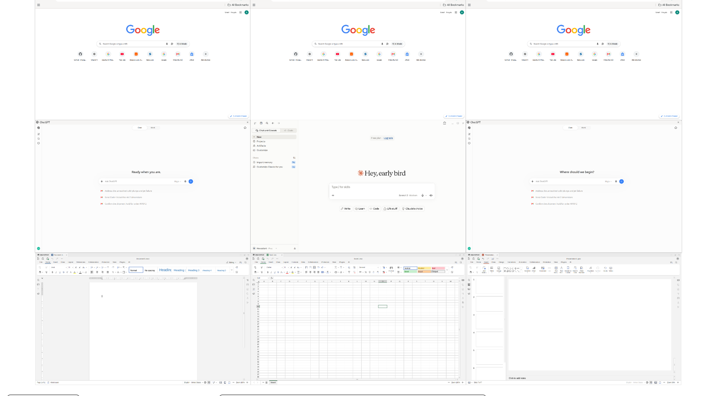Apply the red 'Bad' cell style in the spreadsheet

pyautogui.click(x=438, y=268)
